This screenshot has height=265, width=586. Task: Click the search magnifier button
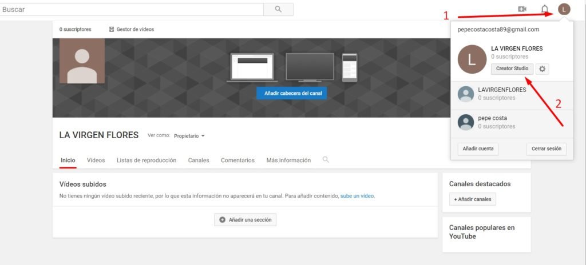coord(278,9)
